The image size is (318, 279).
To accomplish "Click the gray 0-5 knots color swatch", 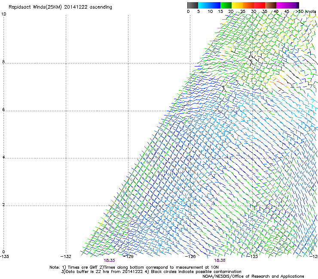I will (x=193, y=5).
